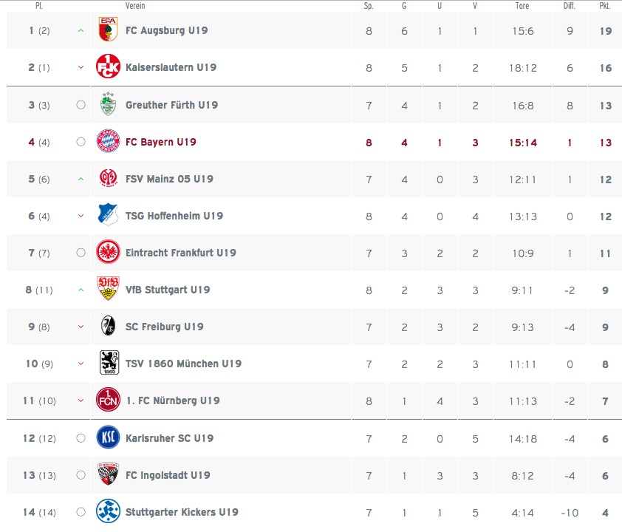Click the green up arrow beside Augsburg
Screen dimensions: 622x532
click(81, 30)
